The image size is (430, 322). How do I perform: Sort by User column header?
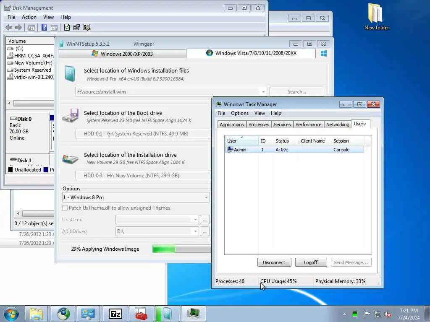click(241, 141)
